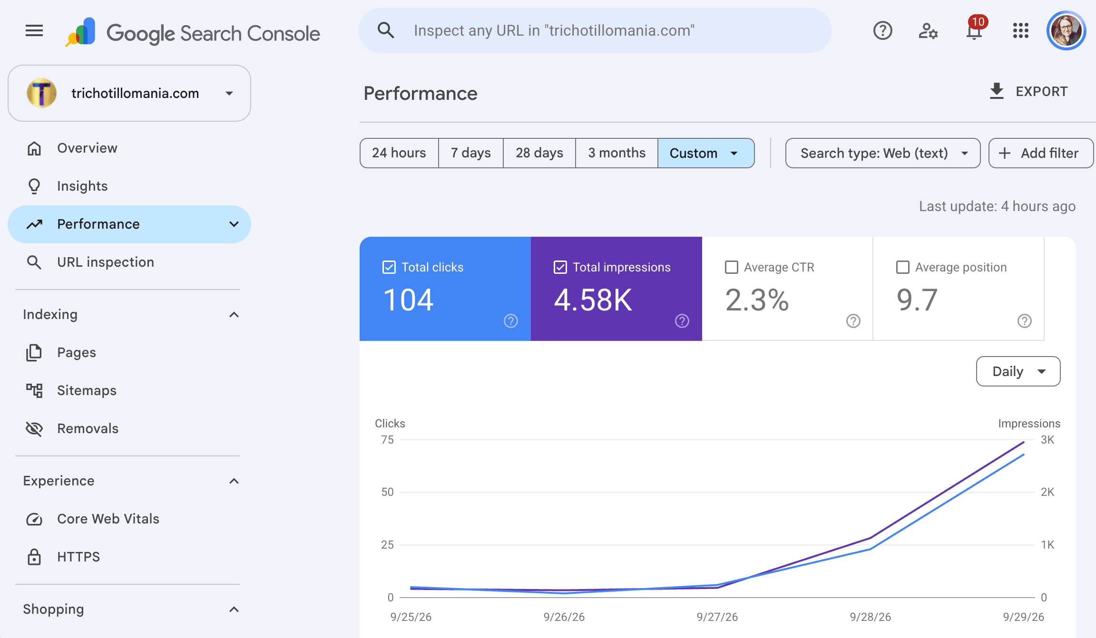Click help icon on Average position card
1096x638 pixels.
[1025, 321]
